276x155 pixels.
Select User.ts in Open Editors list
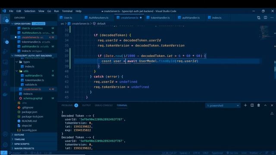coord(34,28)
